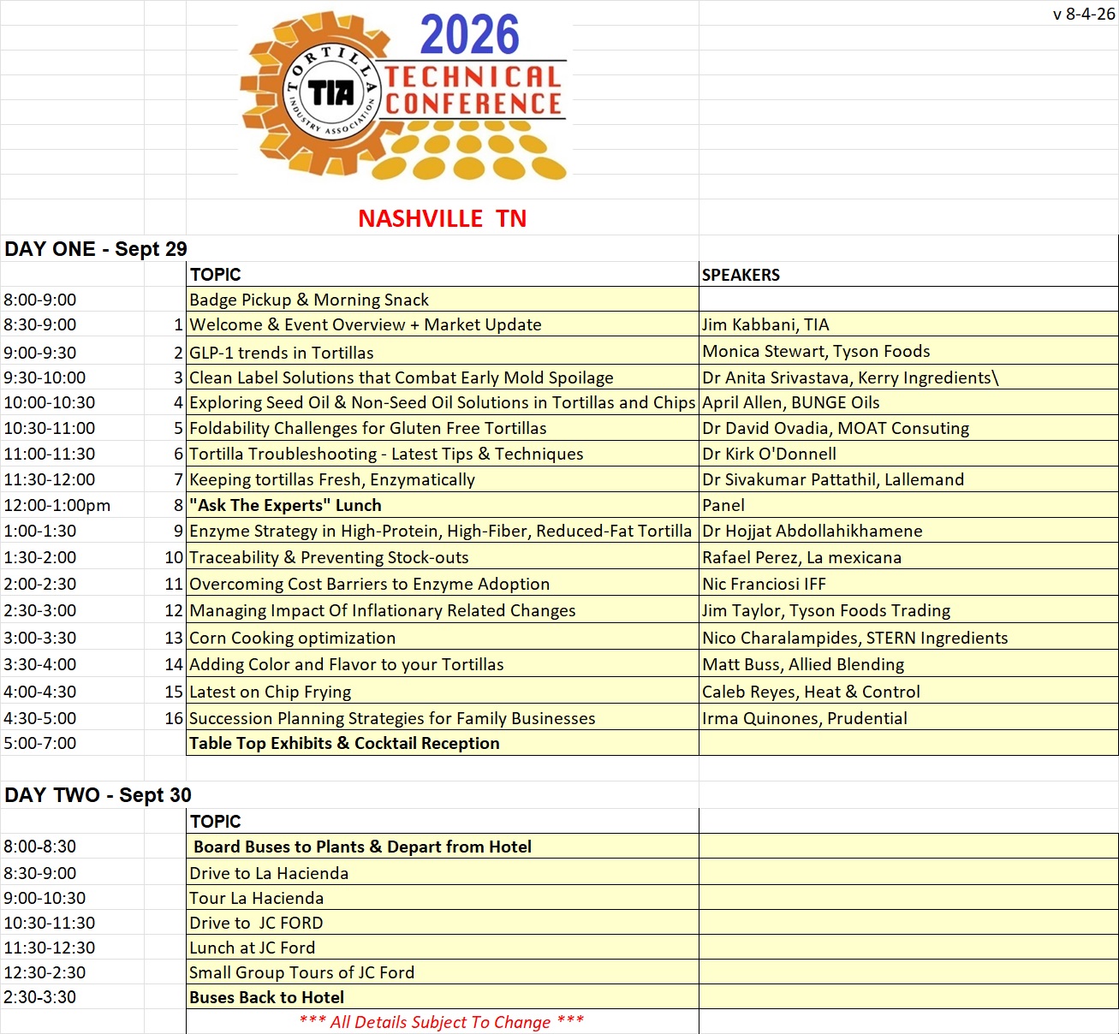Select Badge Pickup & Morning Snack cell
This screenshot has width=1119, height=1034.
click(x=443, y=300)
